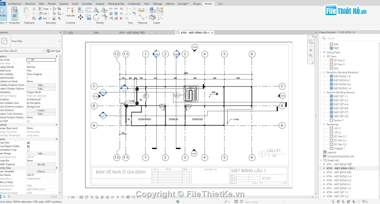Click Edit for Visibility/Graphics Overrides

click(x=41, y=85)
